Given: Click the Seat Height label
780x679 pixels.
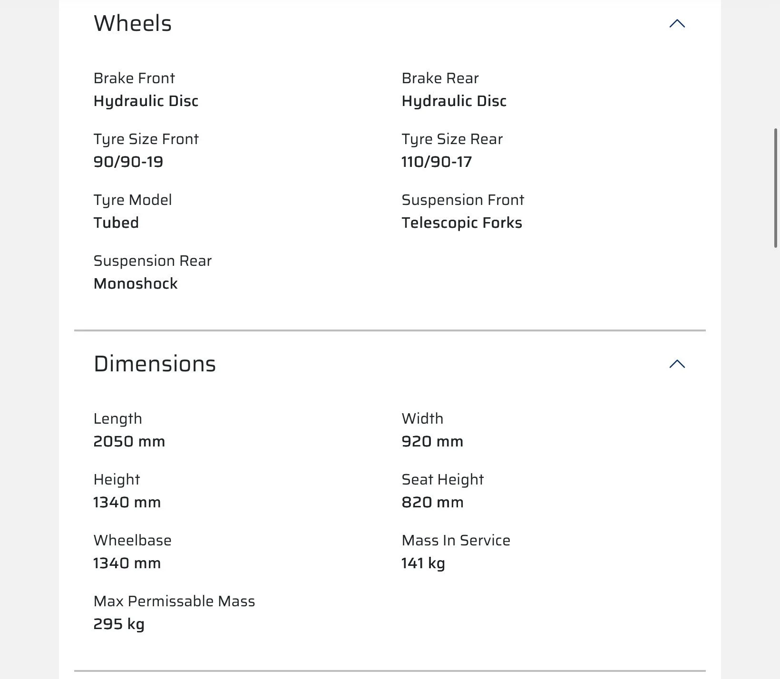Looking at the screenshot, I should tap(442, 480).
